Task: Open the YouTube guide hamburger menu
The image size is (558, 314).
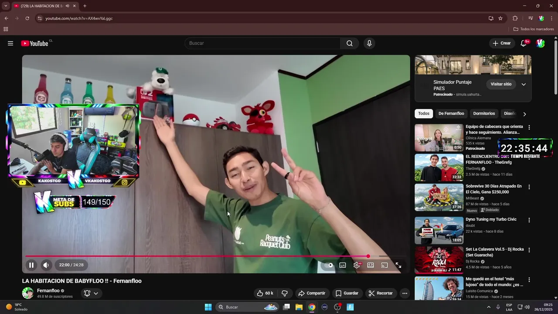Action: pyautogui.click(x=10, y=43)
